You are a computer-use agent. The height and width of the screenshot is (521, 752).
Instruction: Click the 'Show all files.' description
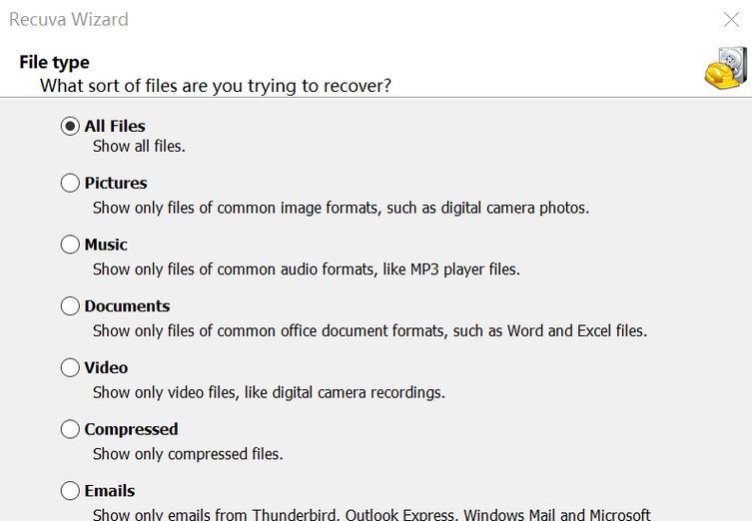point(139,146)
